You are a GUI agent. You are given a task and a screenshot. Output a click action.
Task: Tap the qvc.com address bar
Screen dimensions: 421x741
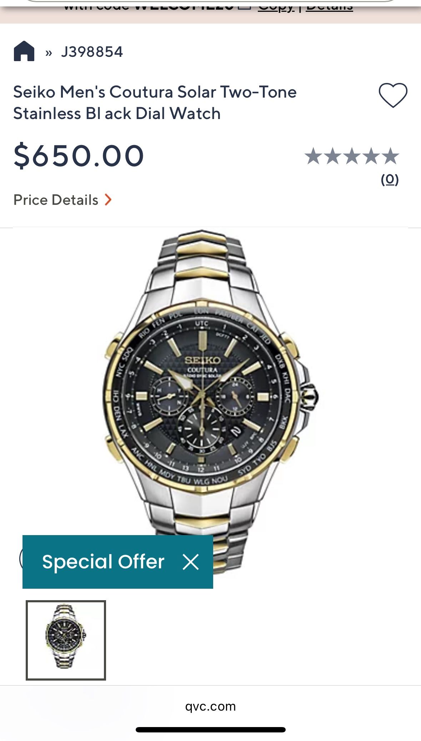click(x=210, y=706)
